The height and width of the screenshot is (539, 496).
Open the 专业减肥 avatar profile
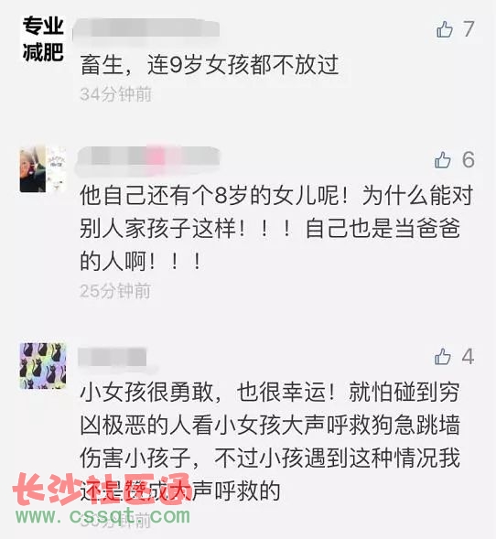[x=43, y=39]
